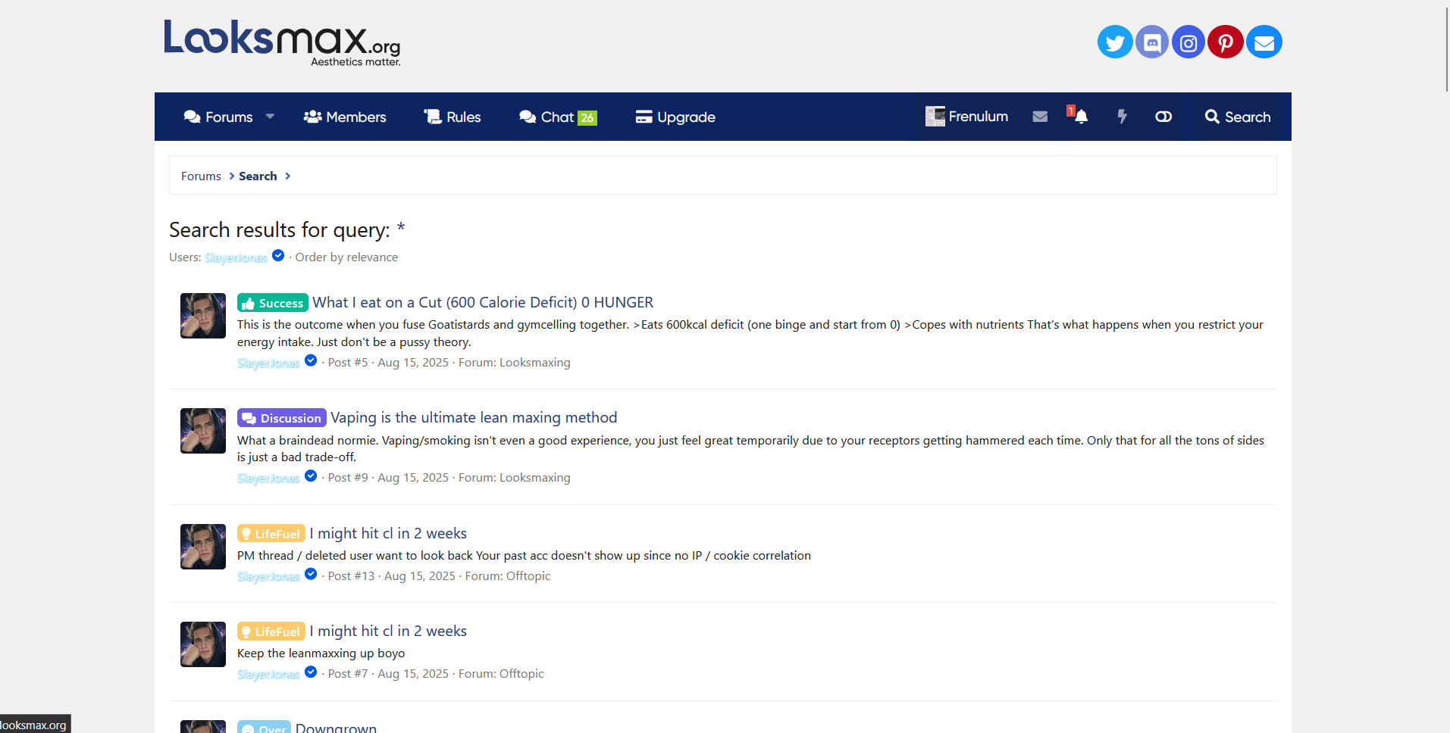The height and width of the screenshot is (733, 1450).
Task: Open the inbox envelope in navbar
Action: [x=1040, y=117]
